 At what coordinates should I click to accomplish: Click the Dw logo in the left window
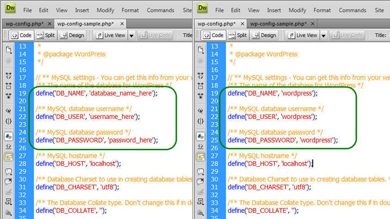point(11,8)
